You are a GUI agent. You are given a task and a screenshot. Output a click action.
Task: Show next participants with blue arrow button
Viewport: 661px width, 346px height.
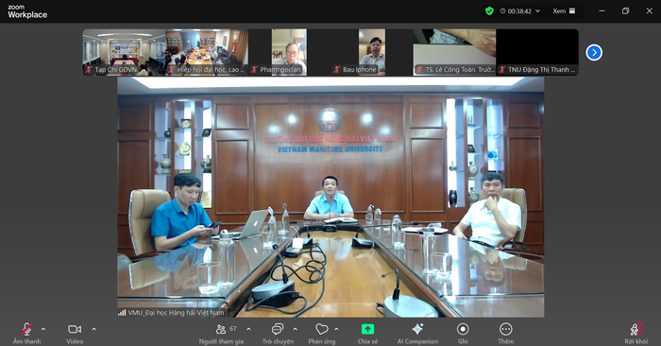pos(594,53)
